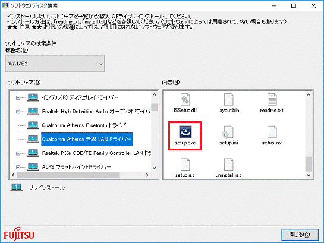
Task: Minimize the ソフトウェアディスク検索 window
Action: coord(274,5)
